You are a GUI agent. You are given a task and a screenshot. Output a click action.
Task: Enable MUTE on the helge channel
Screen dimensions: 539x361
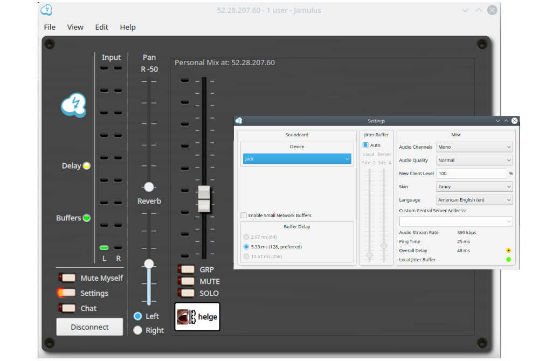tap(186, 281)
